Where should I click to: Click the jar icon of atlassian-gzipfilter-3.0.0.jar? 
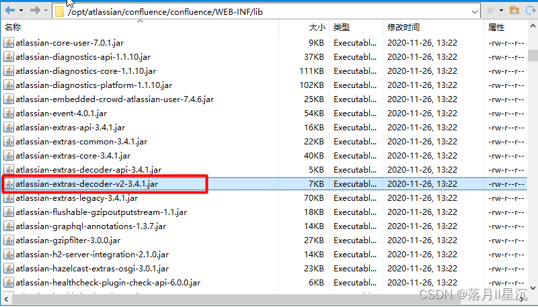[x=9, y=240]
